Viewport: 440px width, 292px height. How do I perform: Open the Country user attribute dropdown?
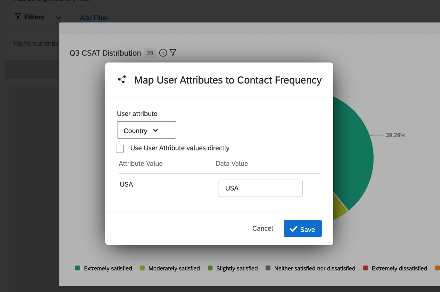click(146, 130)
